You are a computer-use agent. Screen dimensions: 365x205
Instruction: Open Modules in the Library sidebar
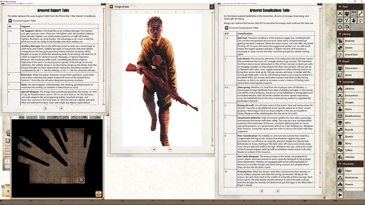(350, 41)
